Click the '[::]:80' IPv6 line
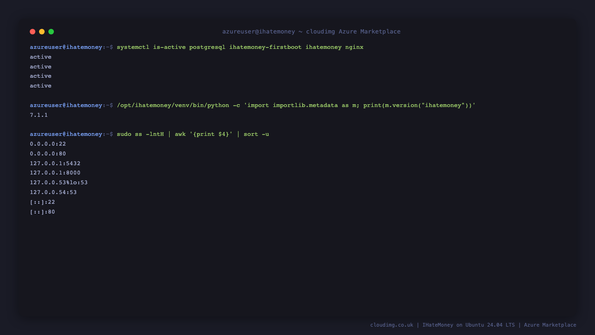 42,212
